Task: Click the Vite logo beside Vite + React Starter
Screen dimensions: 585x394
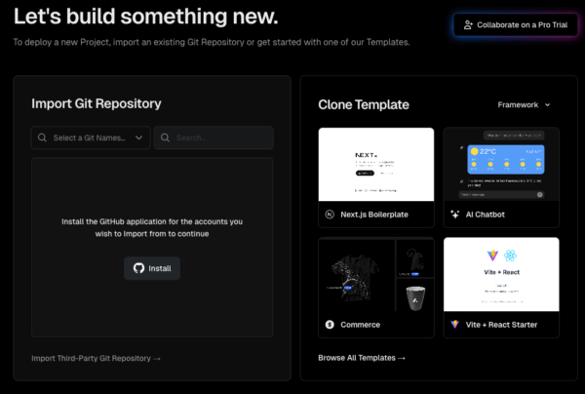Action: click(454, 324)
